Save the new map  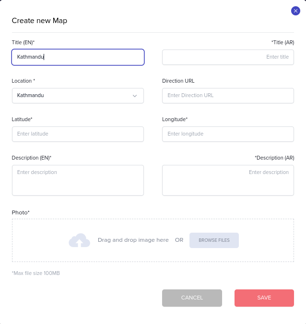pos(264,298)
